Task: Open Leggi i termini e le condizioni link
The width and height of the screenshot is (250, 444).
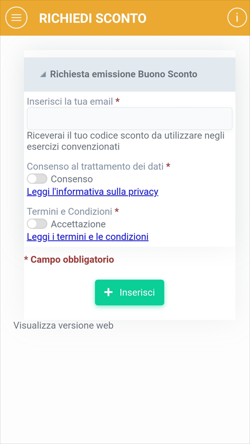Action: (x=88, y=237)
